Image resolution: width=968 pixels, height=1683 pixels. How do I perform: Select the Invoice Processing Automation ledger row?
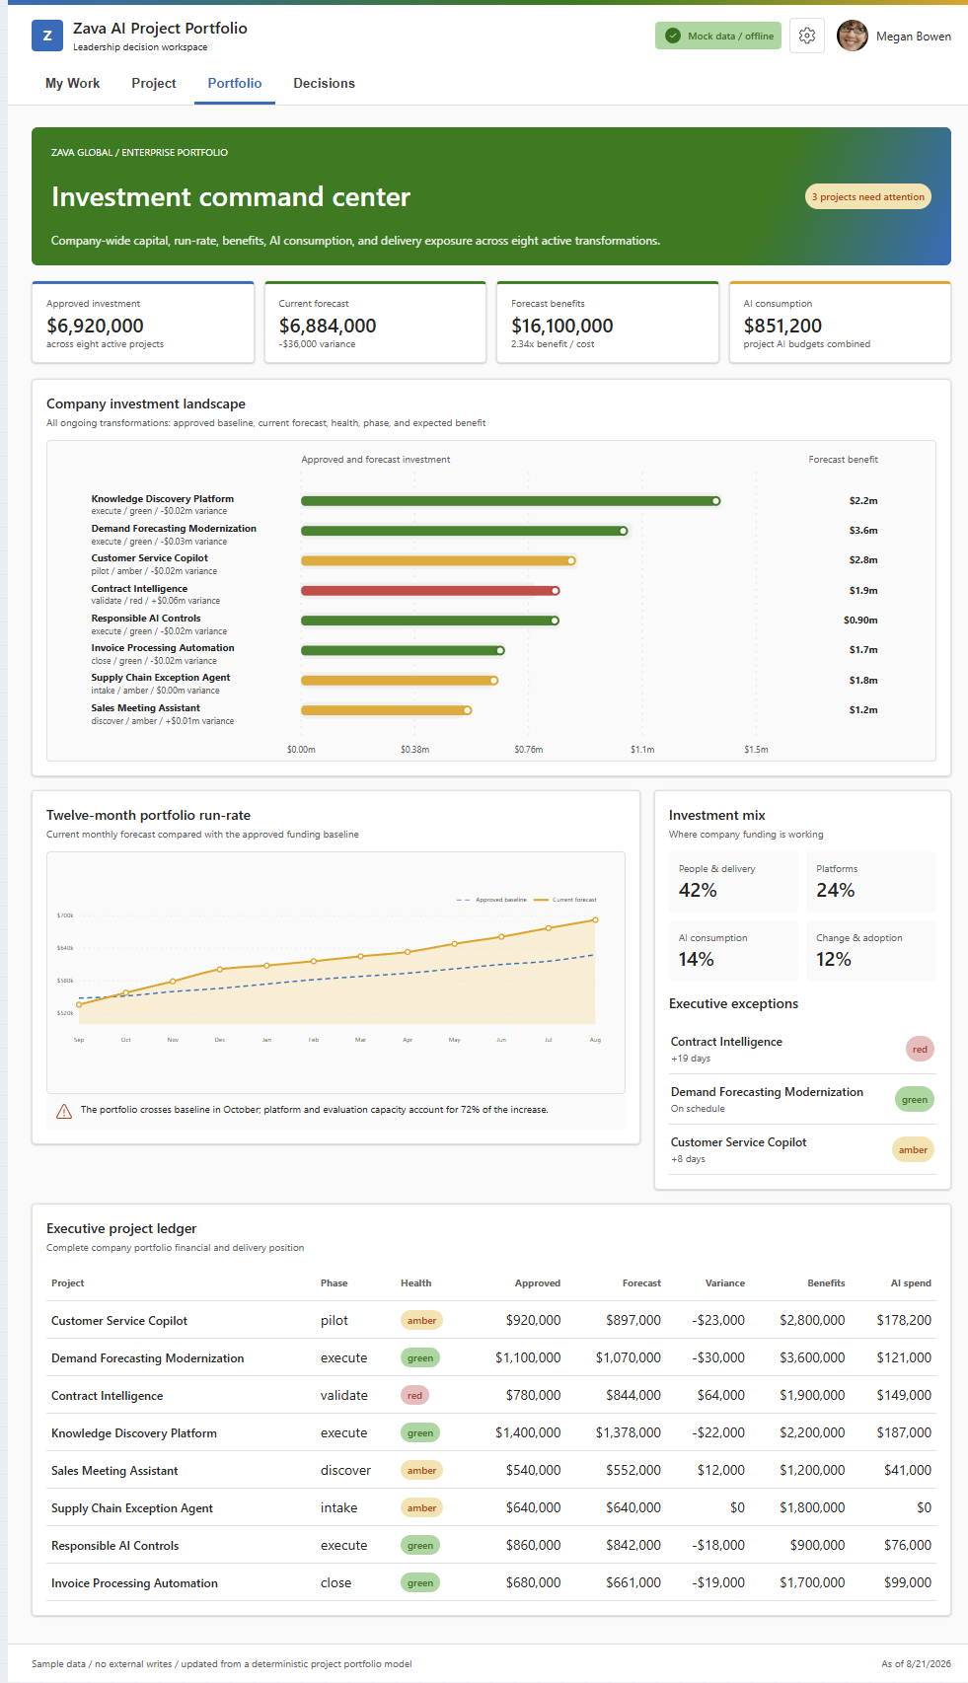[491, 1582]
